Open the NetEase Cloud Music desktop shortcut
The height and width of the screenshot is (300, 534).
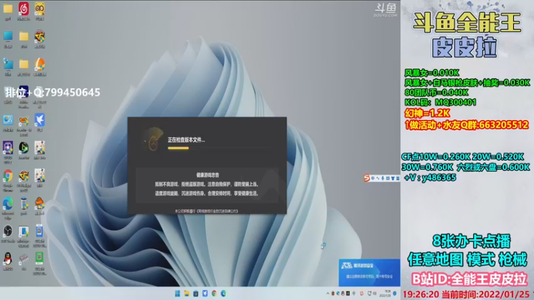[23, 9]
